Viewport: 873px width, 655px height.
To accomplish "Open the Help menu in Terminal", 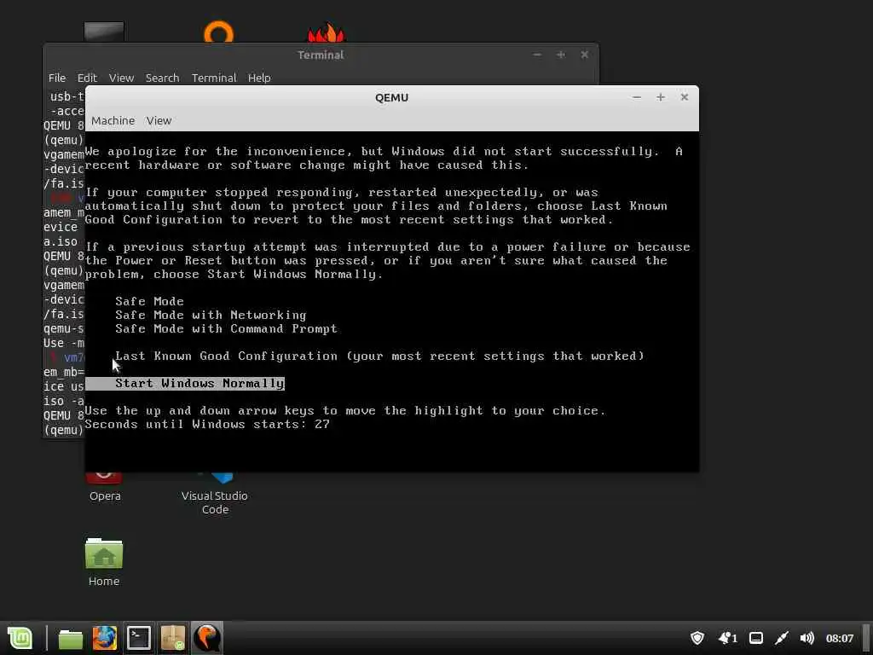I will coord(259,78).
